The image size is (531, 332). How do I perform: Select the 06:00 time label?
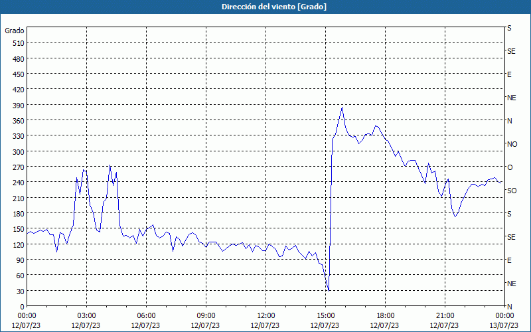pos(146,316)
